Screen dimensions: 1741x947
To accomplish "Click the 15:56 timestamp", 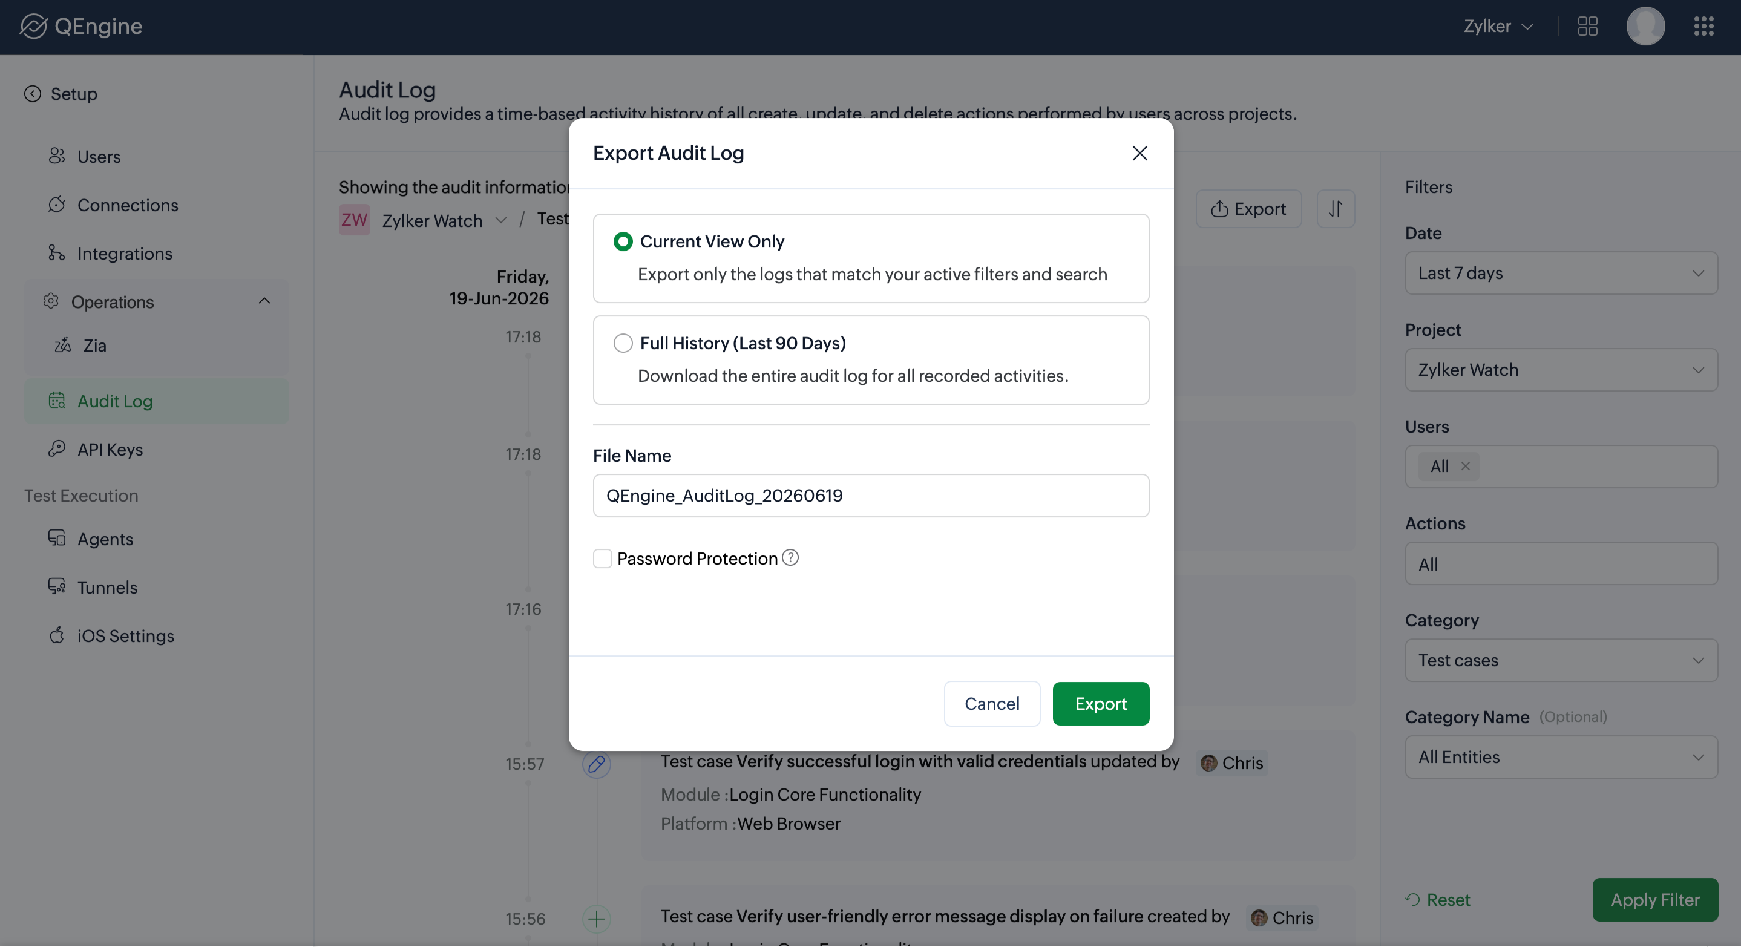I will (525, 919).
